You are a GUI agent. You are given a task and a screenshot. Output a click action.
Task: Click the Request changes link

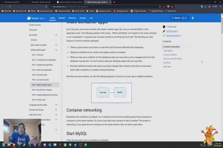[x=173, y=36]
